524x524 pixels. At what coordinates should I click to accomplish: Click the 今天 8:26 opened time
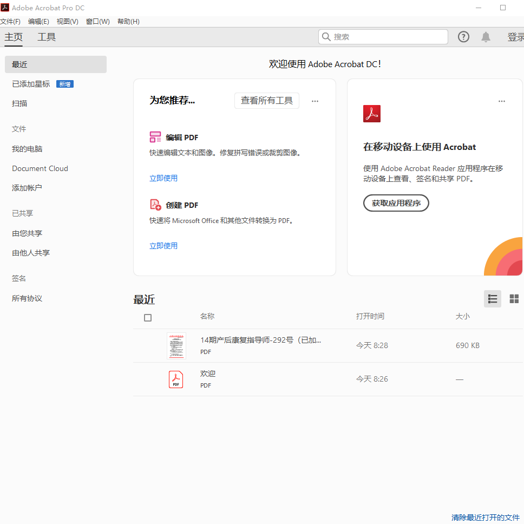point(372,379)
